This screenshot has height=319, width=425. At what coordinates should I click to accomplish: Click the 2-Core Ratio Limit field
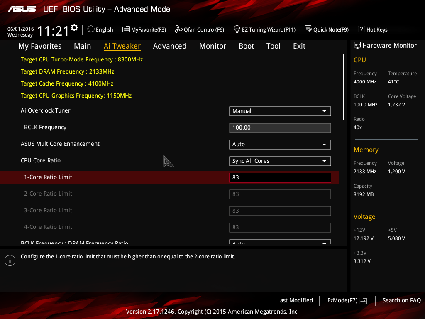click(x=280, y=194)
